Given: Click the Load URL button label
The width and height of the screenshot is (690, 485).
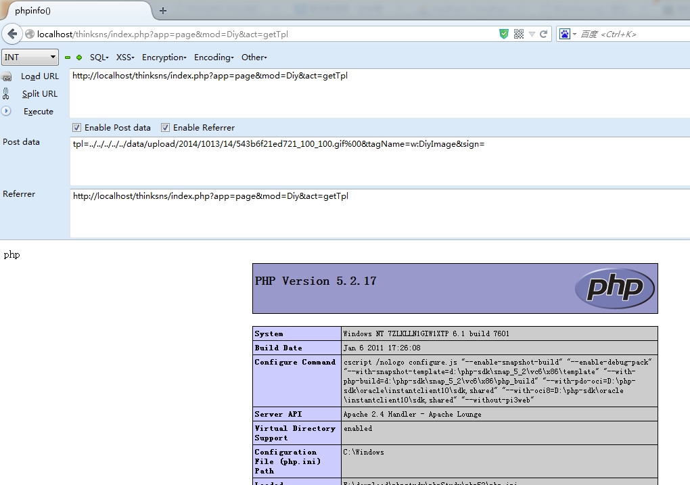Looking at the screenshot, I should click(40, 76).
